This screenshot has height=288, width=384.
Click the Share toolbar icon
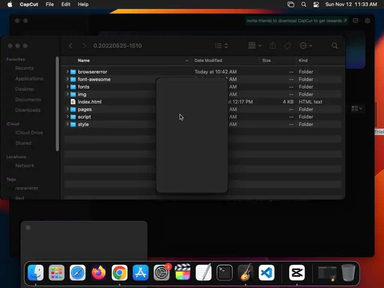coord(273,45)
